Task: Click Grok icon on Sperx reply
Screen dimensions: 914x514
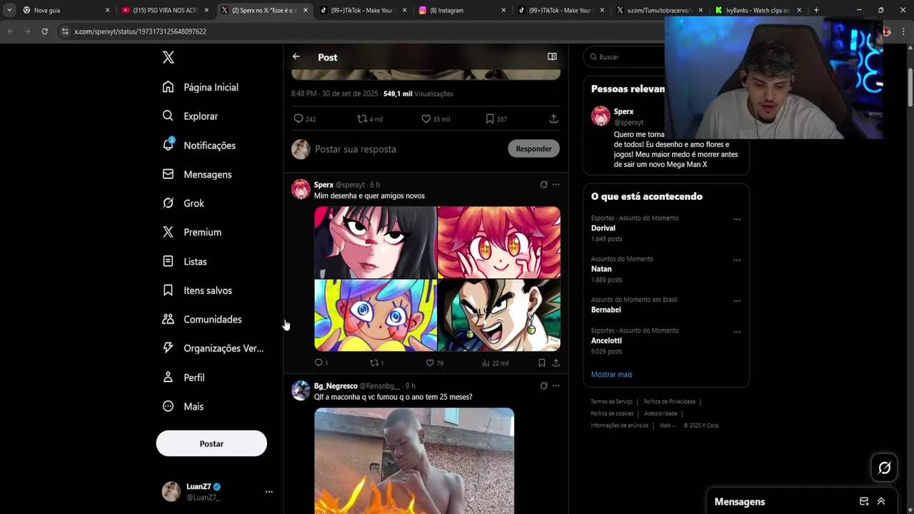Action: click(x=543, y=185)
